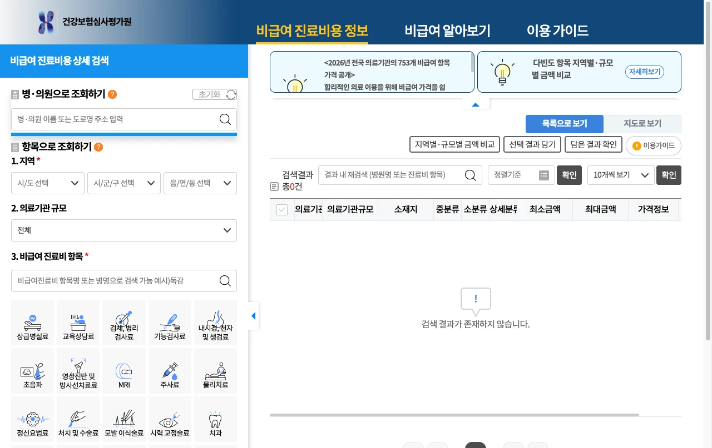Click the 초기화 reset button
712x448 pixels.
pos(215,94)
